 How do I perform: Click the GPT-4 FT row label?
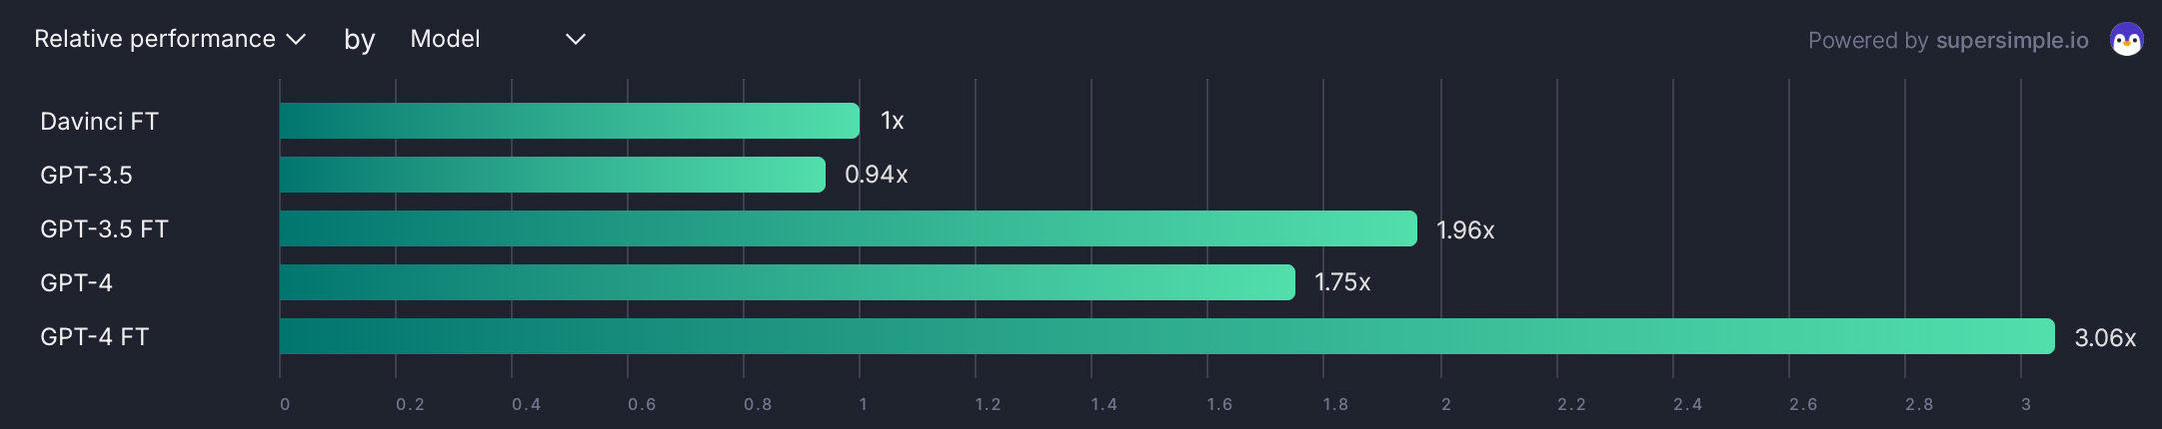(x=94, y=337)
